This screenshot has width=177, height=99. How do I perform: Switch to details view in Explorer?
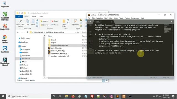(103, 80)
